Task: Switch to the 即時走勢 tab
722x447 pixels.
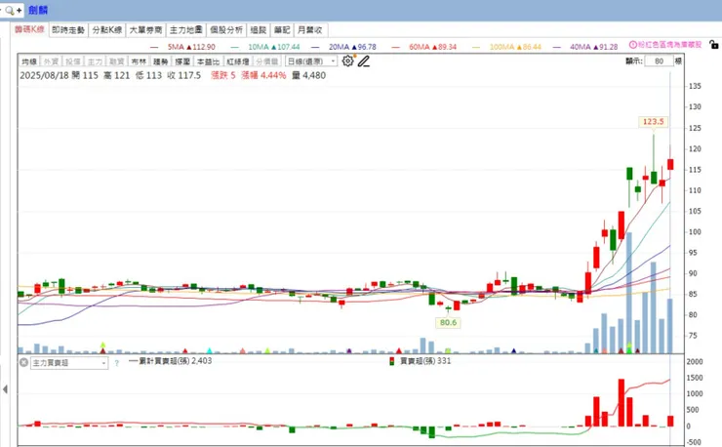Action: click(x=68, y=30)
